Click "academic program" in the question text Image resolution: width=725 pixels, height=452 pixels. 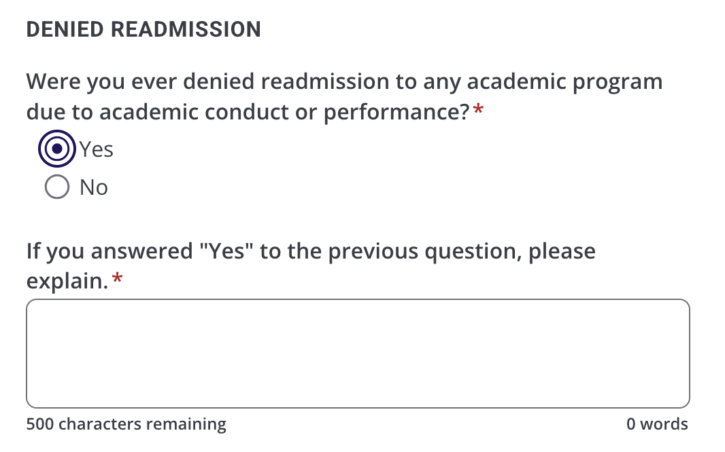pos(565,82)
